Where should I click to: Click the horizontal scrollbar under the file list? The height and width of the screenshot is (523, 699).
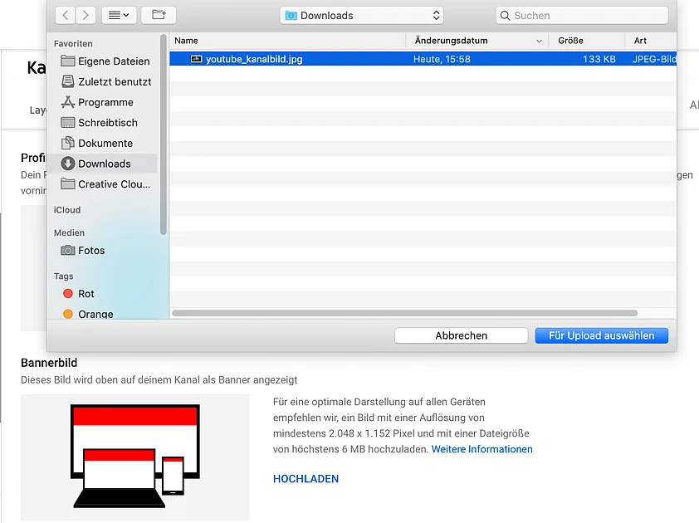coord(405,313)
